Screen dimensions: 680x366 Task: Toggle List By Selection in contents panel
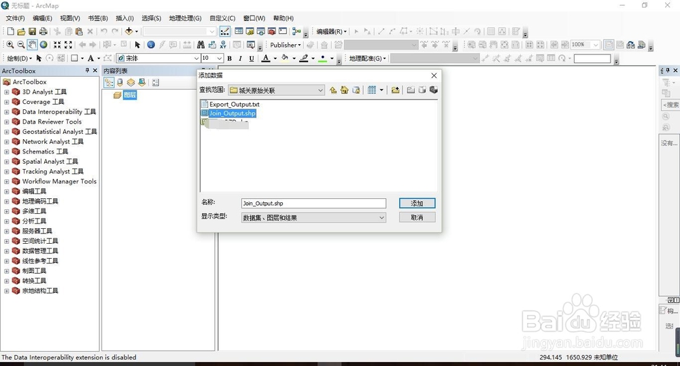click(x=142, y=82)
